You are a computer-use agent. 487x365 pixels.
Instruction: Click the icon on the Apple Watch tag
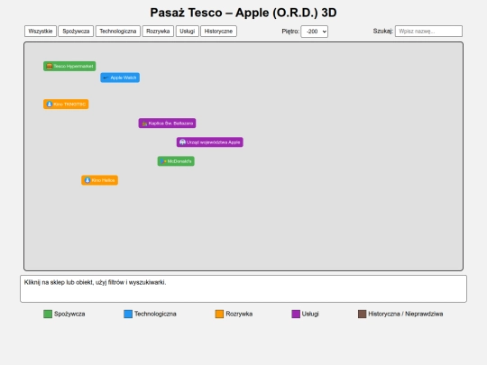coord(106,78)
